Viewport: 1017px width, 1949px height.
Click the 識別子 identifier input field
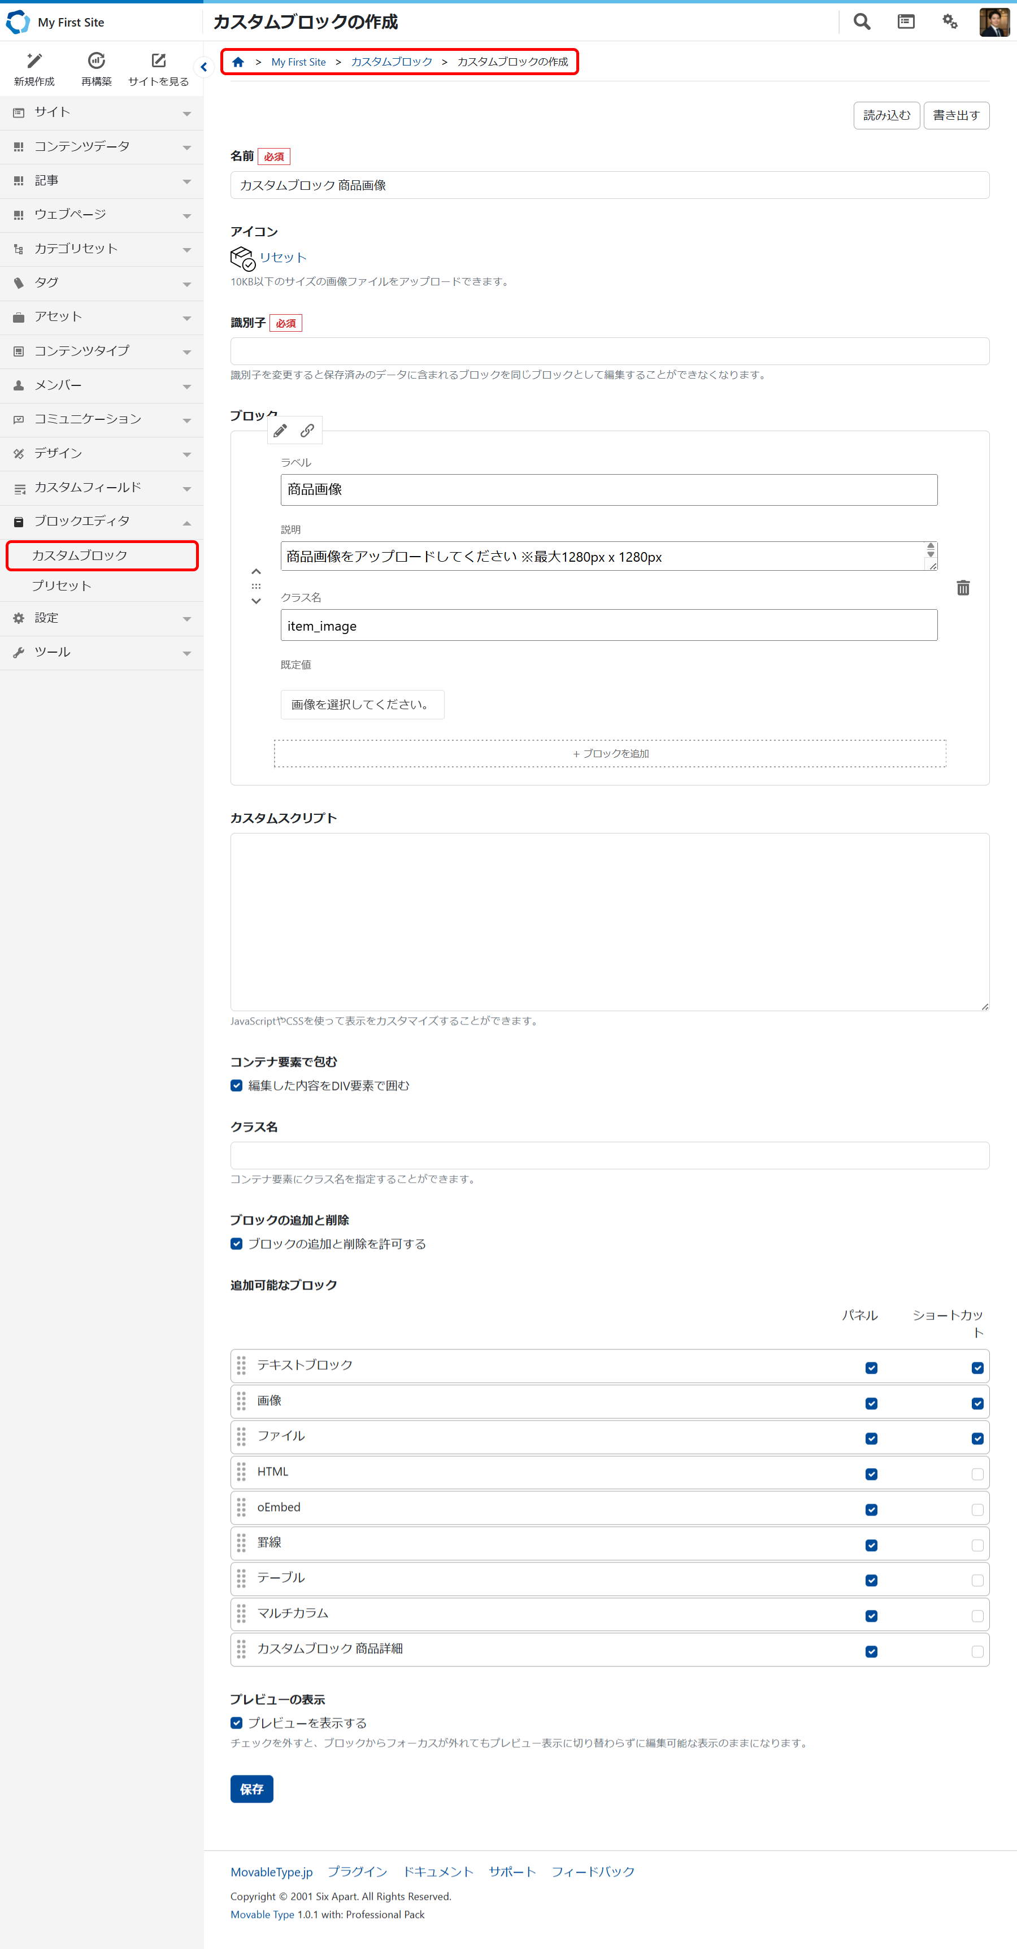609,351
